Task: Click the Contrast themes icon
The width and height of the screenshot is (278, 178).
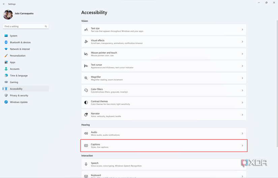Action: pos(86,103)
